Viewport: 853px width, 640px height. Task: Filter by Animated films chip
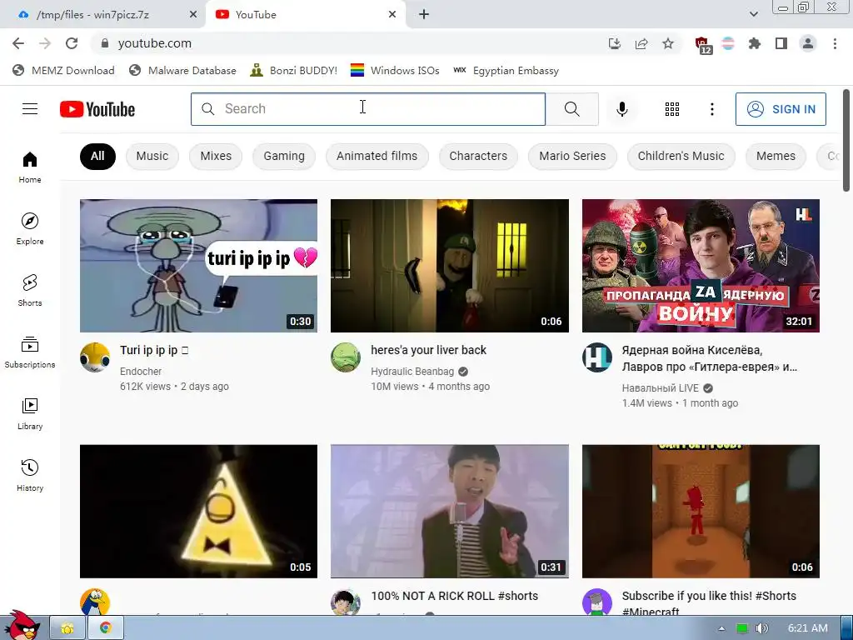pyautogui.click(x=377, y=156)
